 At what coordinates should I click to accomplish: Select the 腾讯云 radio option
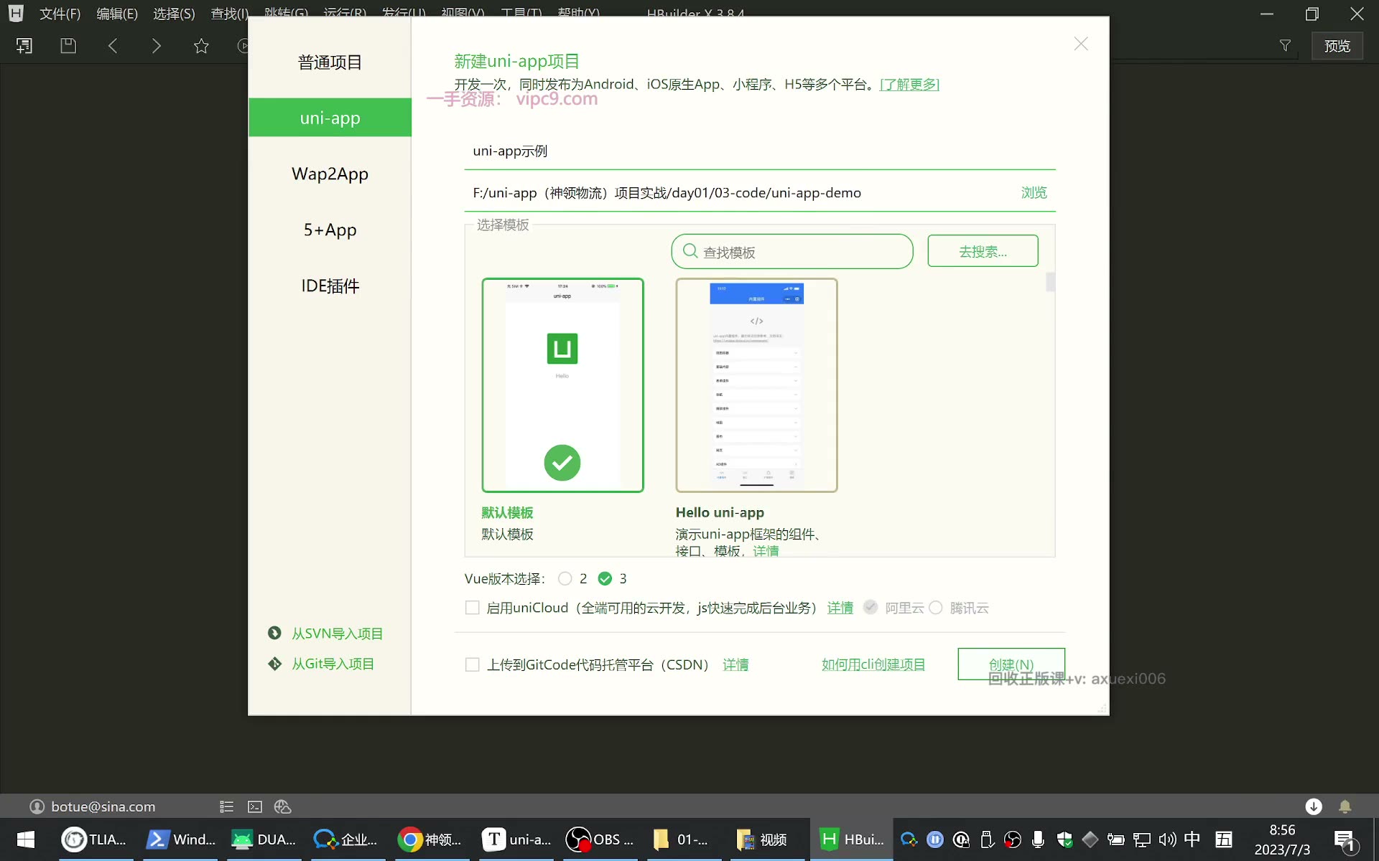click(x=936, y=608)
